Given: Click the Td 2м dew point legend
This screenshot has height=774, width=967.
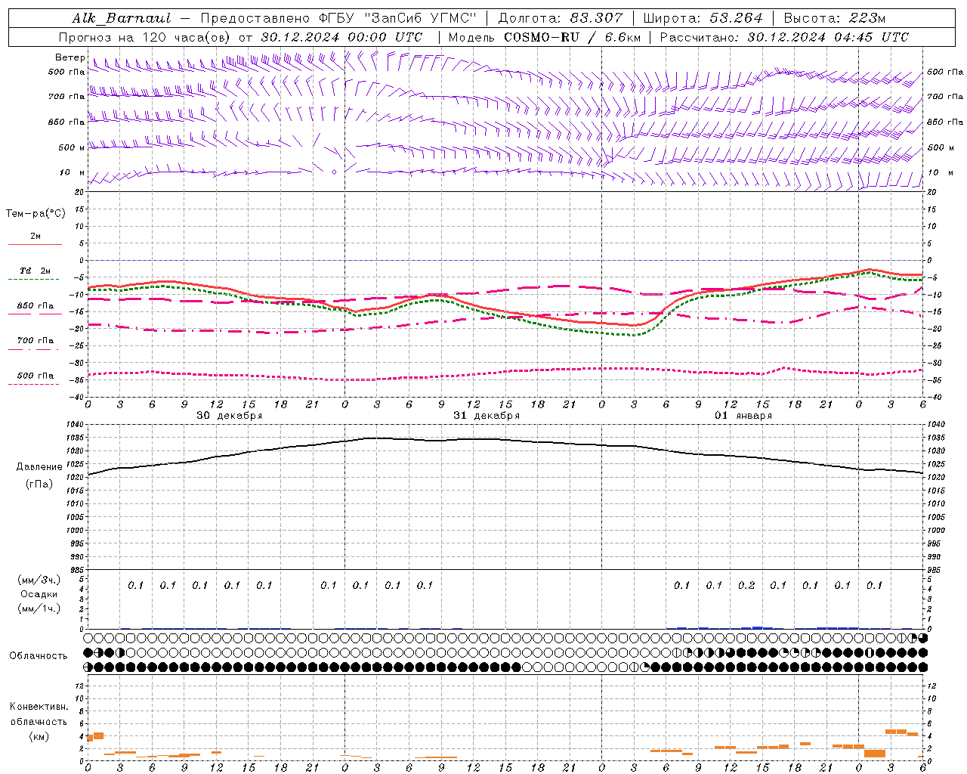Looking at the screenshot, I should [x=35, y=271].
